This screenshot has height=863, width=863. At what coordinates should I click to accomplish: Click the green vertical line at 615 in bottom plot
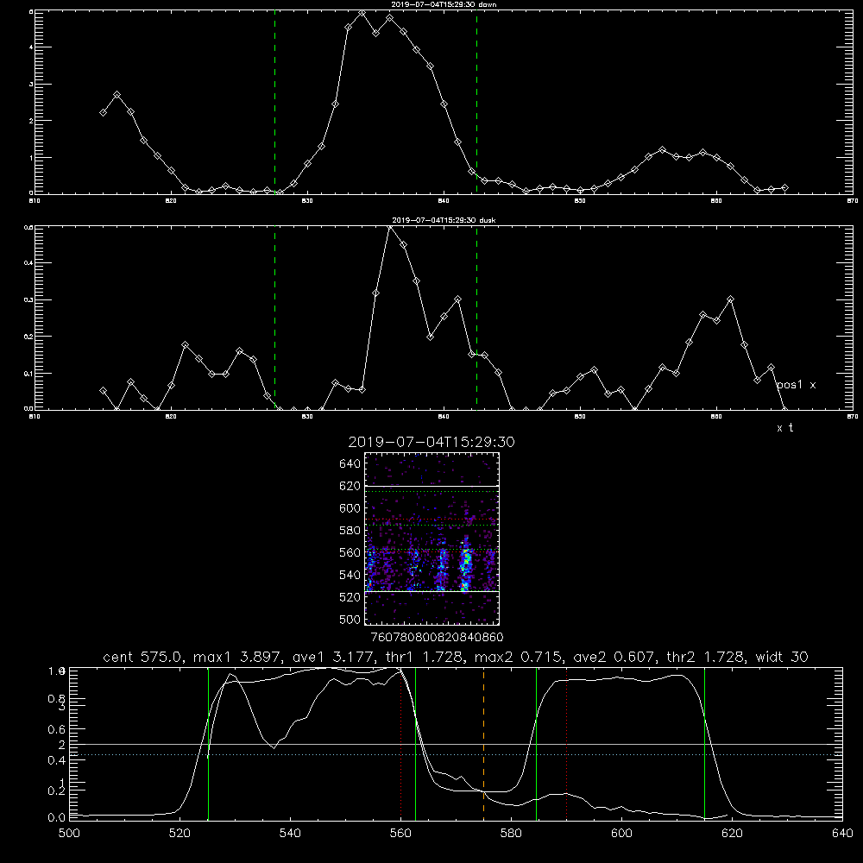[704, 743]
